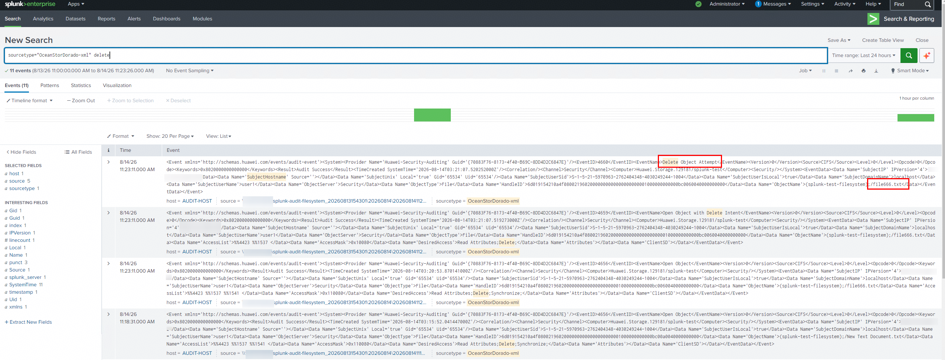
Task: Click the host field in Selected Fields
Action: [x=14, y=174]
